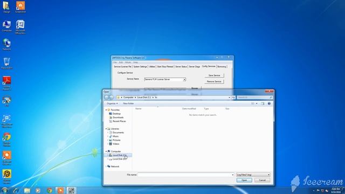Image resolution: width=345 pixels, height=194 pixels.
Task: Switch to the Server Diags tab
Action: [195, 66]
